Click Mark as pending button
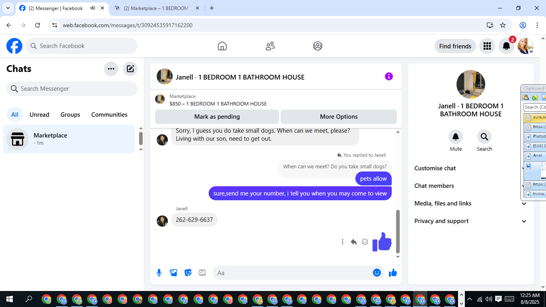This screenshot has width=546, height=307. pyautogui.click(x=217, y=117)
